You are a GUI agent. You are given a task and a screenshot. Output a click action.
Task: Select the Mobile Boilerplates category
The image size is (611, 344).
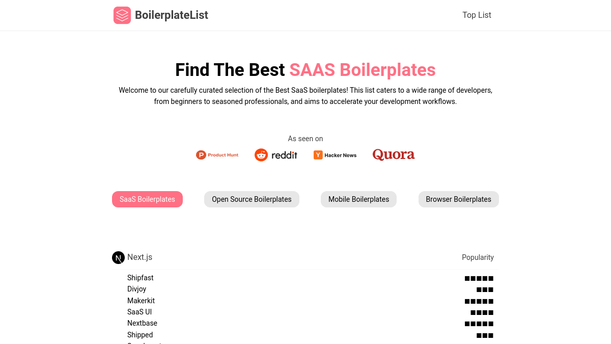(x=358, y=199)
